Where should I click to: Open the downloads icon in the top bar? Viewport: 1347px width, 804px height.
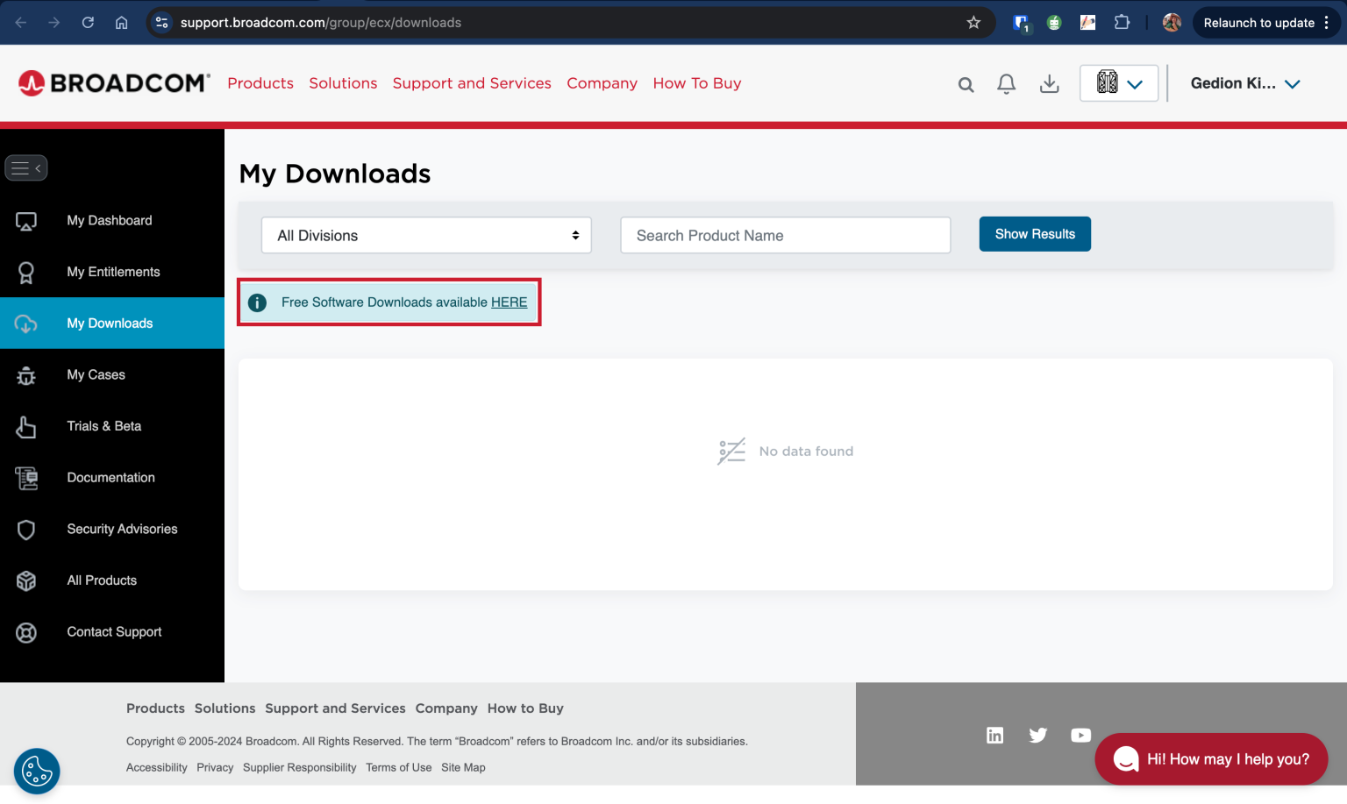[x=1050, y=83]
